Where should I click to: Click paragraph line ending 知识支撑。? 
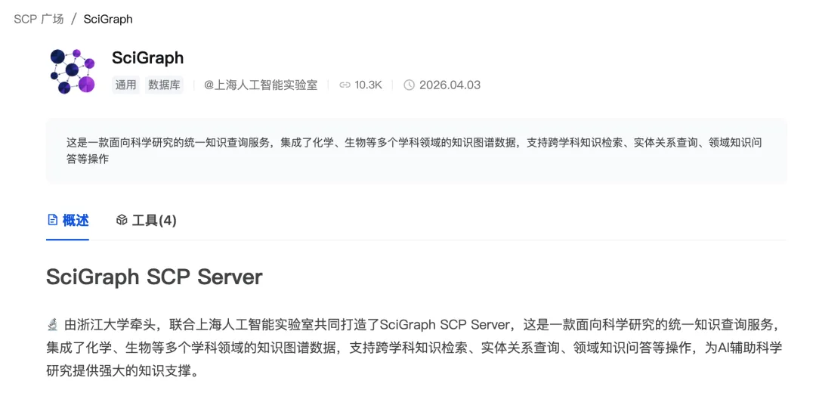click(122, 372)
